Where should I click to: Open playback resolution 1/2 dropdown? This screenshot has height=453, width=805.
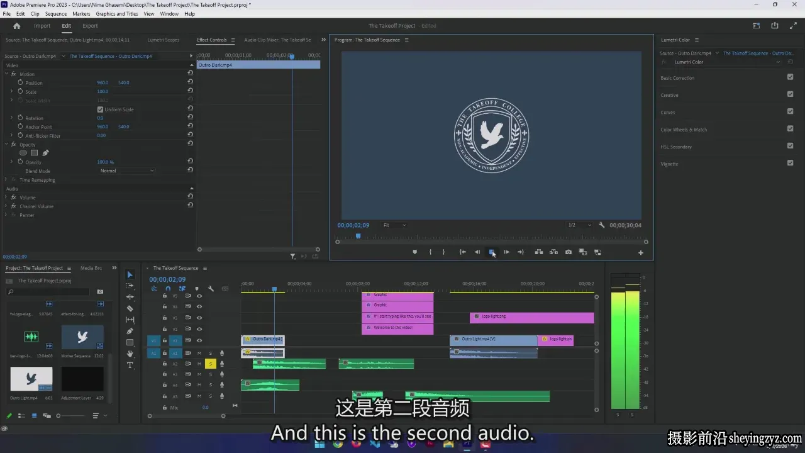580,225
